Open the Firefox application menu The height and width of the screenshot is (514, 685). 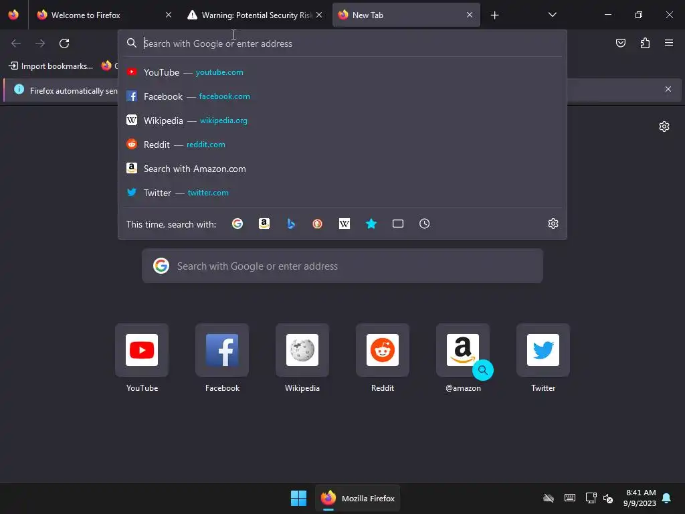[669, 43]
